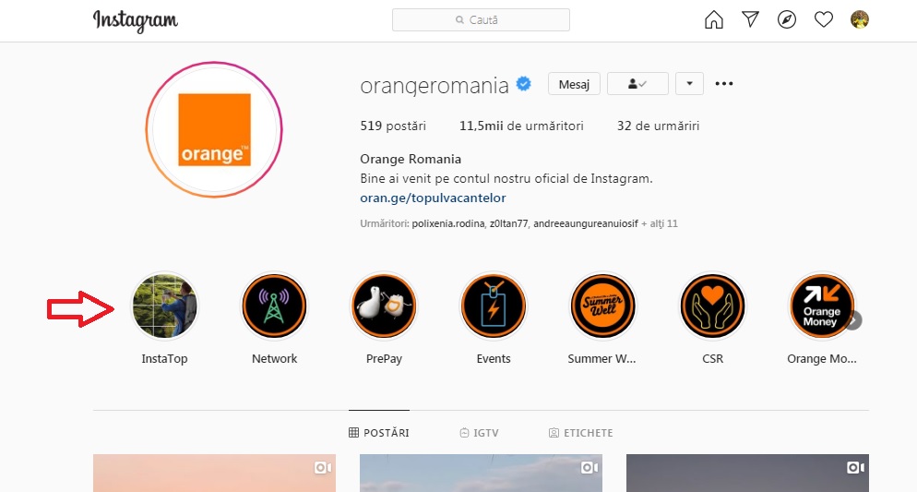Open the Explore compass icon
The height and width of the screenshot is (492, 917).
787,19
